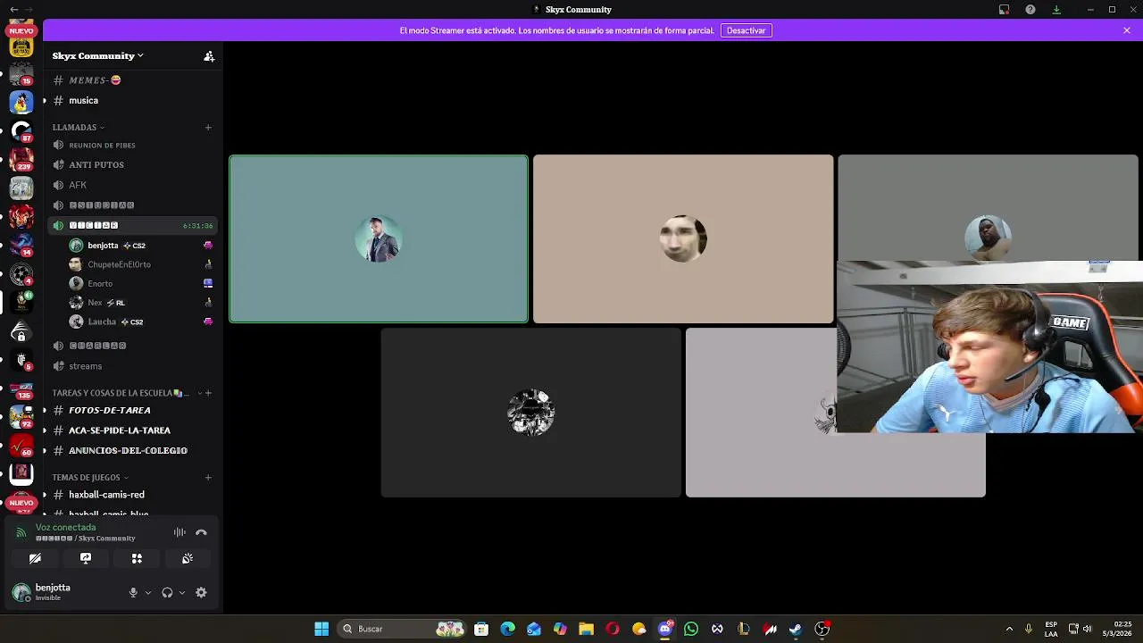
Task: Open the Windows Start menu
Action: (321, 629)
